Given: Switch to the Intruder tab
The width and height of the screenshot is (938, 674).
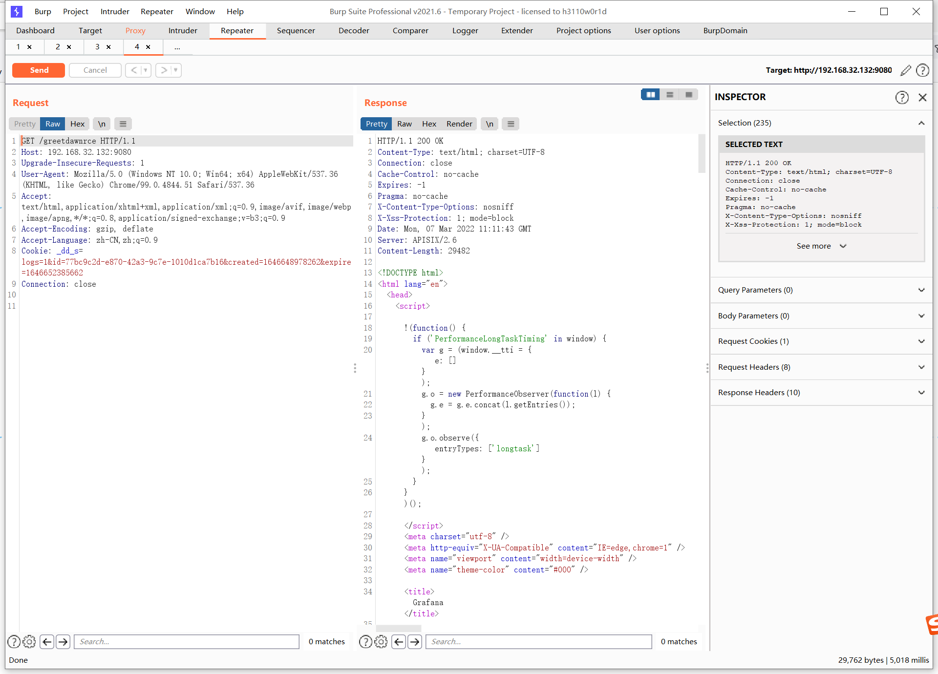Looking at the screenshot, I should point(183,31).
